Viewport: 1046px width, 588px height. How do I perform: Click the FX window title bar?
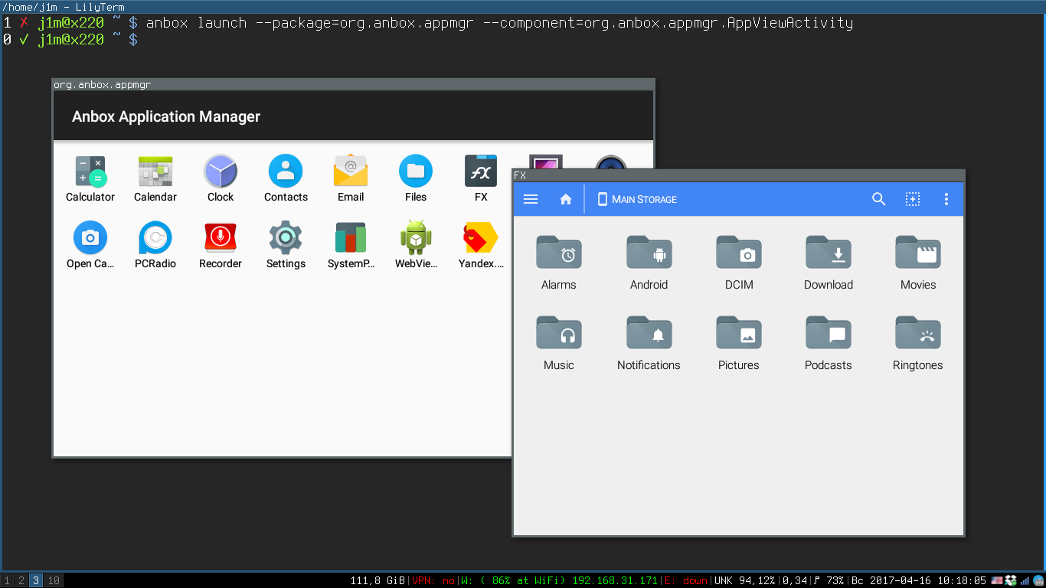[739, 175]
